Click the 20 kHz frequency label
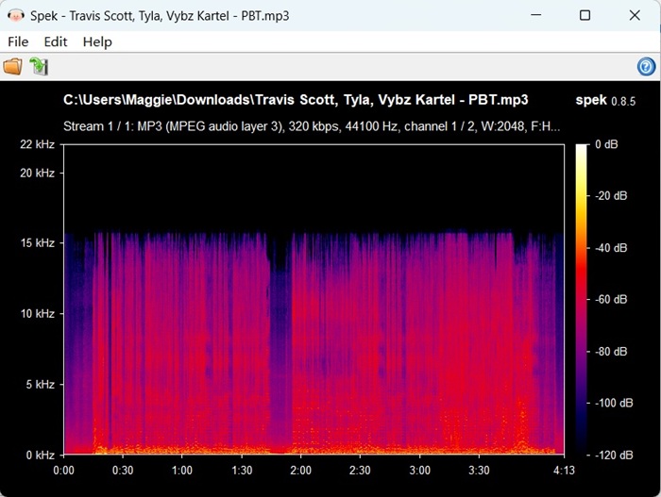The height and width of the screenshot is (497, 661). pos(37,174)
